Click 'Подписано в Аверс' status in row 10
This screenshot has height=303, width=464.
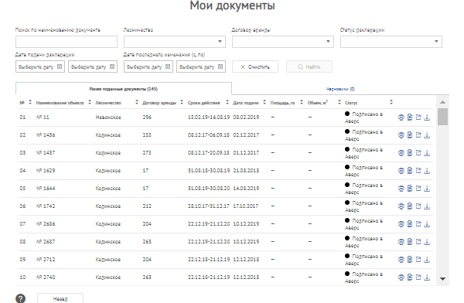point(363,277)
